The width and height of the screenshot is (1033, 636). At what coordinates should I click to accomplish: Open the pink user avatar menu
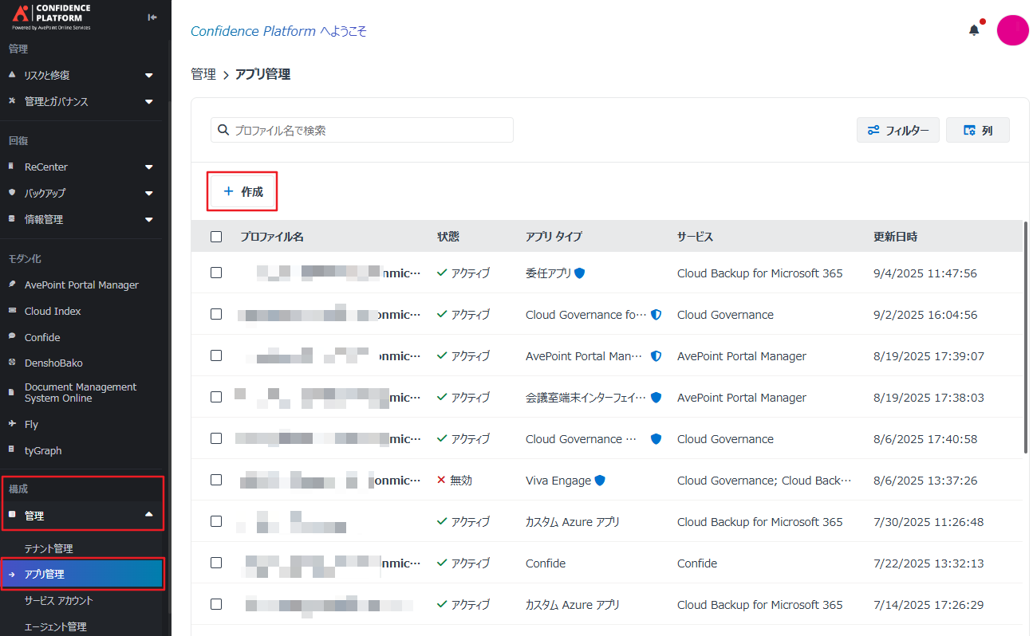(1012, 30)
